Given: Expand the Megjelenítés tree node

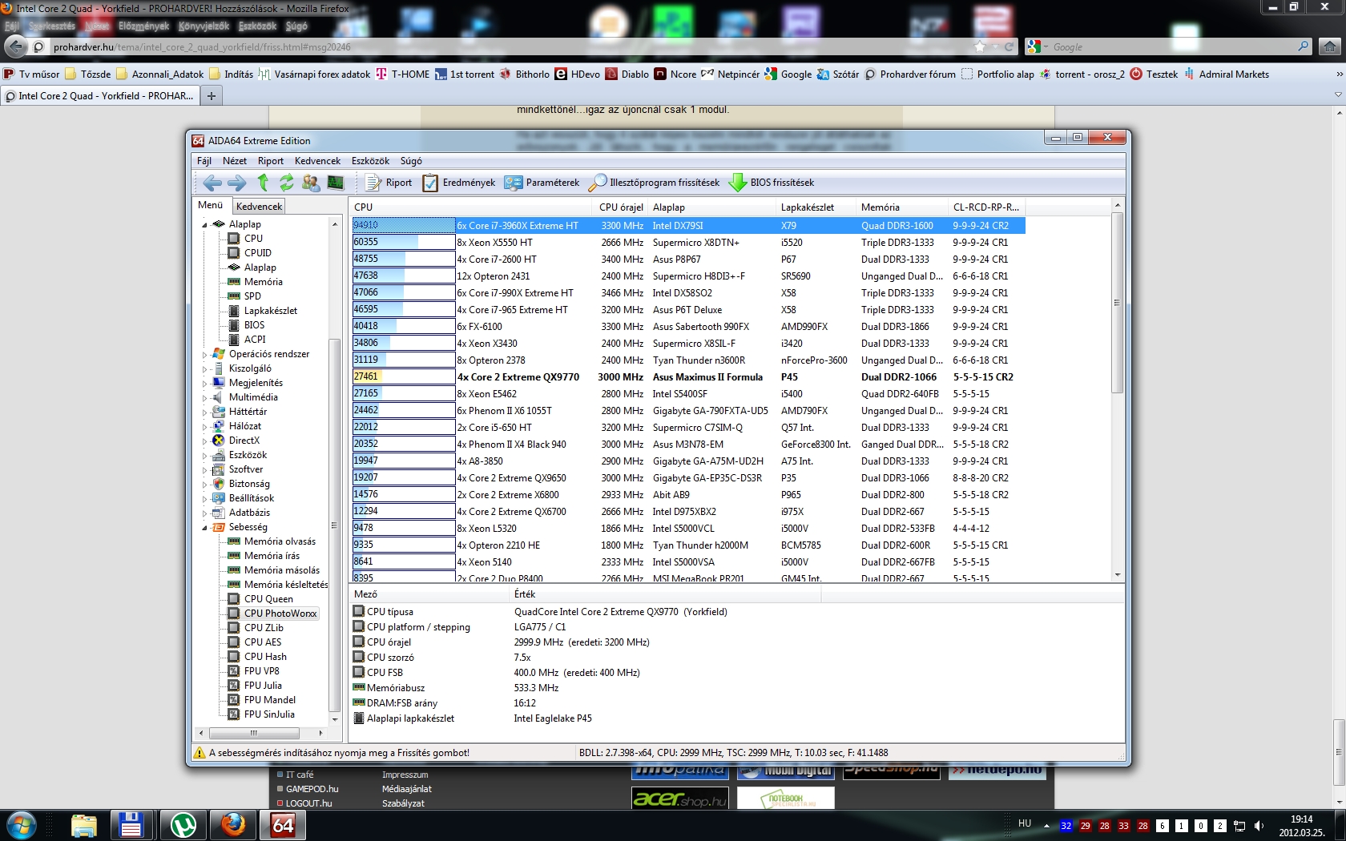Looking at the screenshot, I should [x=204, y=383].
